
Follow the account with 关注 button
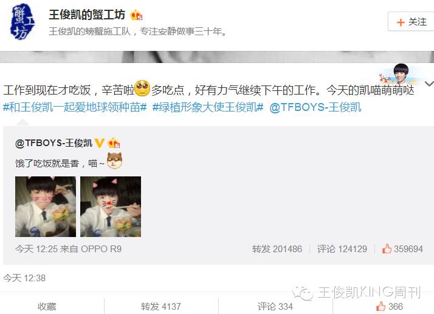[412, 22]
